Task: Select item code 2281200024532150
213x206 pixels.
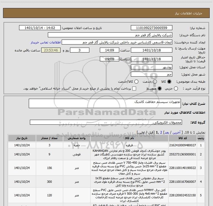Action: (x=183, y=195)
